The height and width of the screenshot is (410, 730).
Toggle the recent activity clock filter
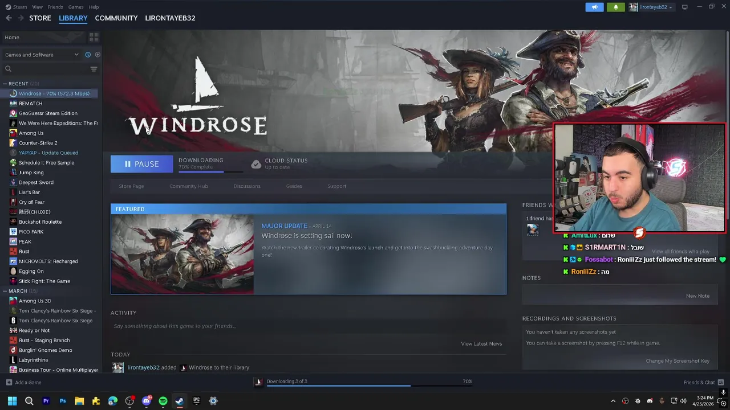point(88,55)
